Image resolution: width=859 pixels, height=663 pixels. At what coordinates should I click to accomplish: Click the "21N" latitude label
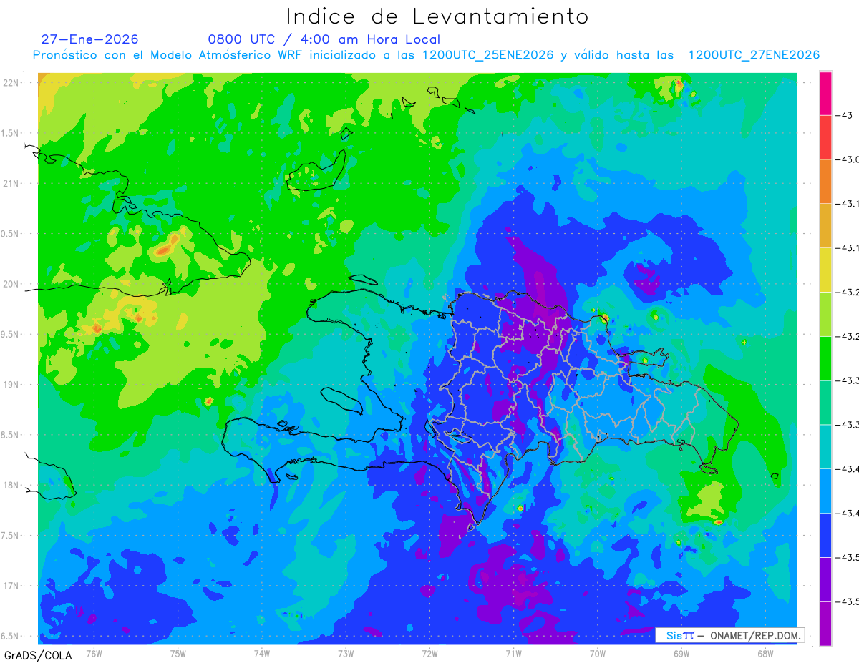coord(10,183)
